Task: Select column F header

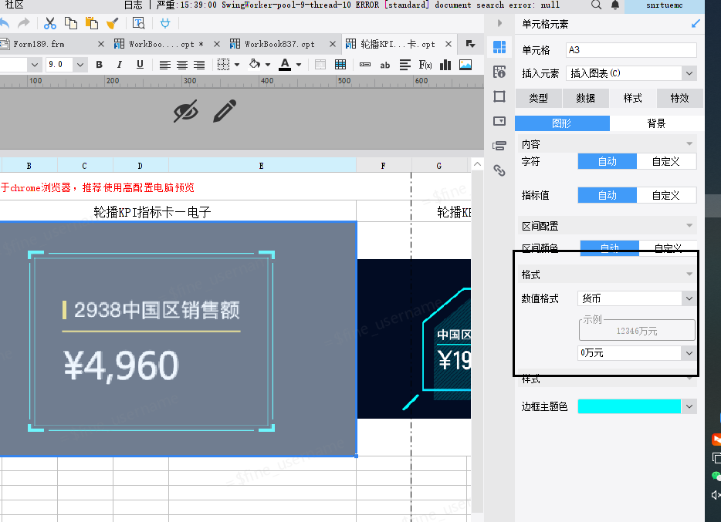Action: (x=384, y=166)
